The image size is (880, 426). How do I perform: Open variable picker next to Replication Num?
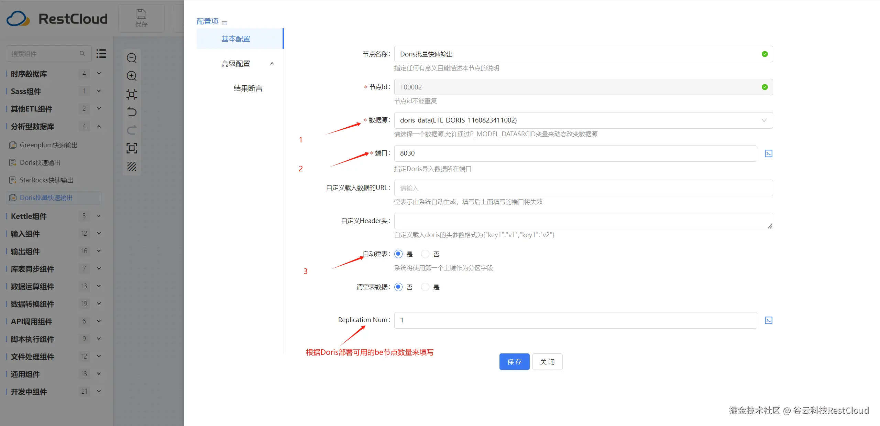tap(769, 320)
